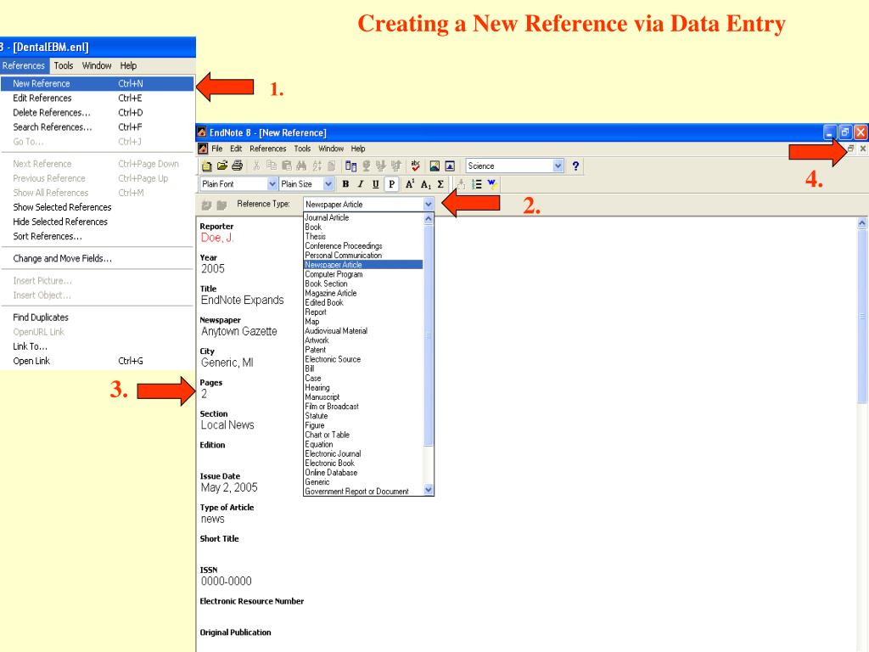Select New Reference in the References menu

(x=98, y=84)
